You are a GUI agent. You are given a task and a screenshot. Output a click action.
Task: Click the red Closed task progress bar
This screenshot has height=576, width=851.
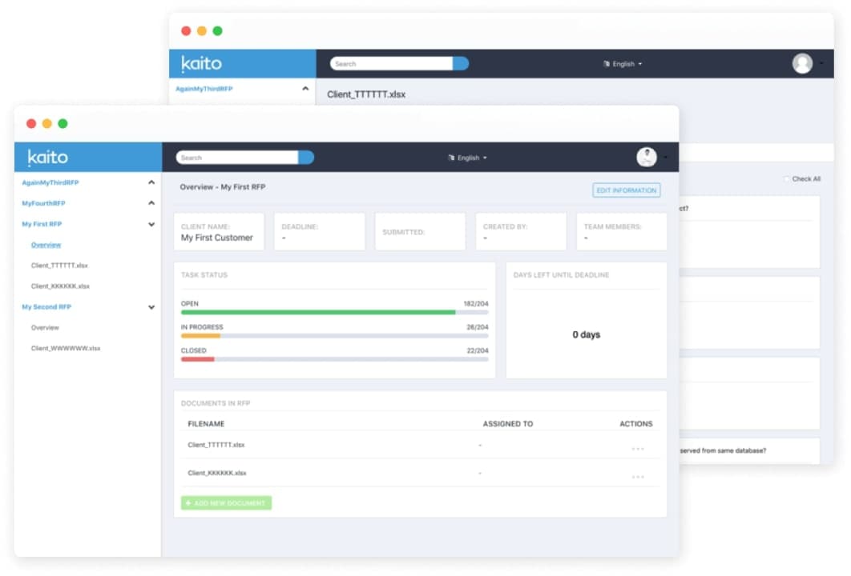(x=198, y=359)
